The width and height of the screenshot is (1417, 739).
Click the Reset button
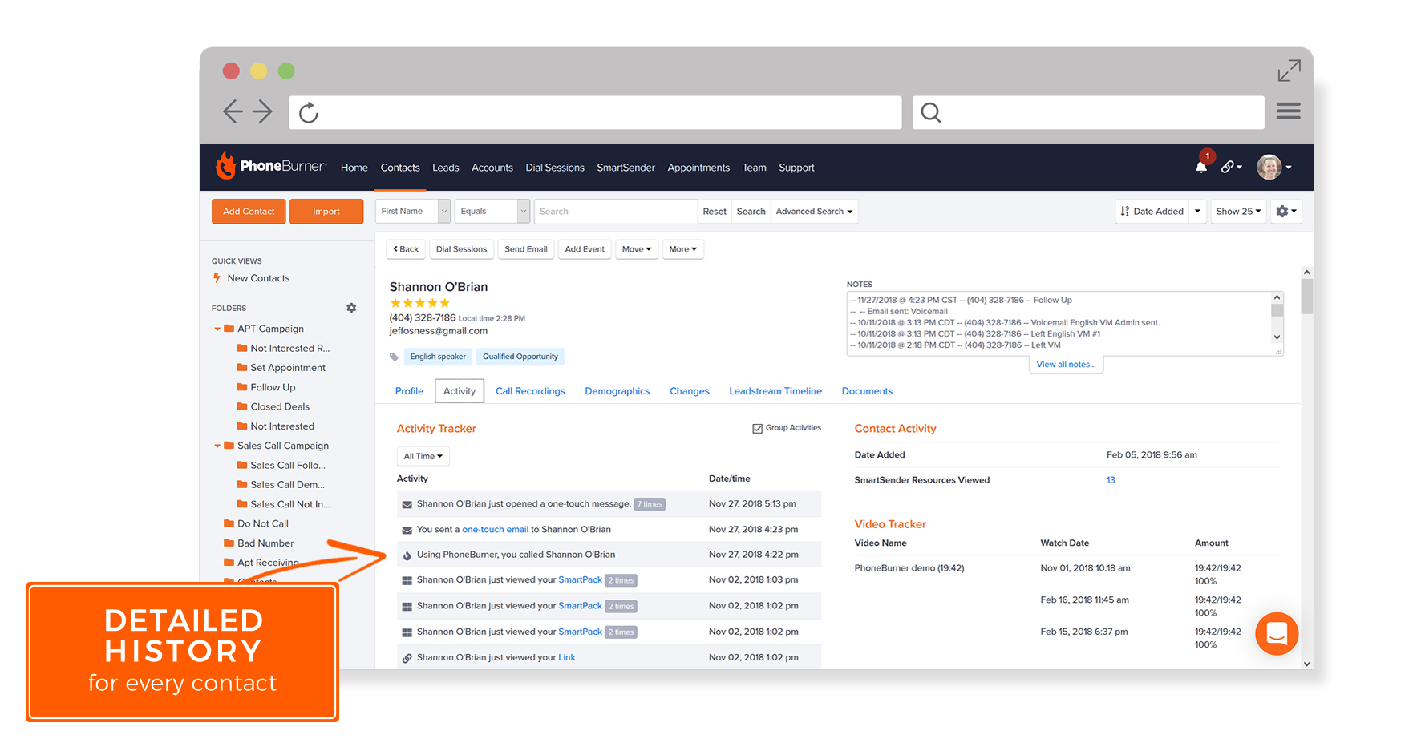(x=715, y=211)
